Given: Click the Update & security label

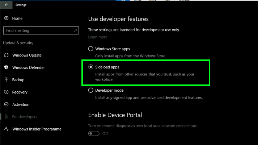Looking at the screenshot, I should tap(18, 43).
